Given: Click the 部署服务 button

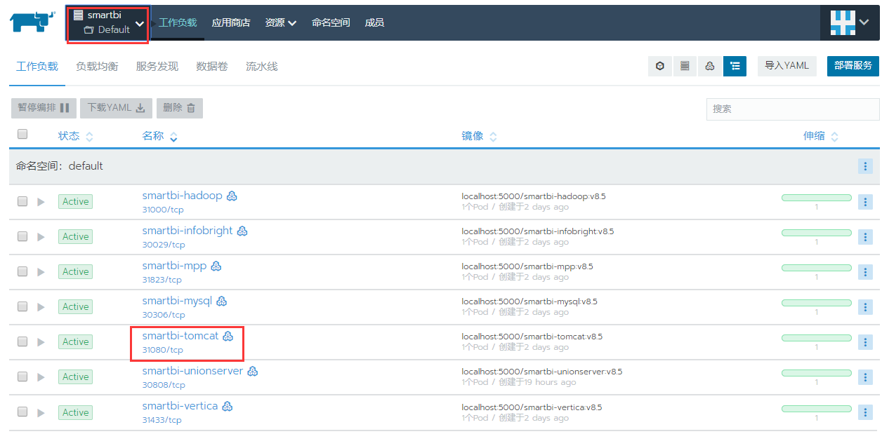Looking at the screenshot, I should point(853,66).
